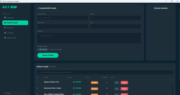The width and height of the screenshot is (180, 95).
Task: Click the product list scrollbar
Action: [173, 82]
